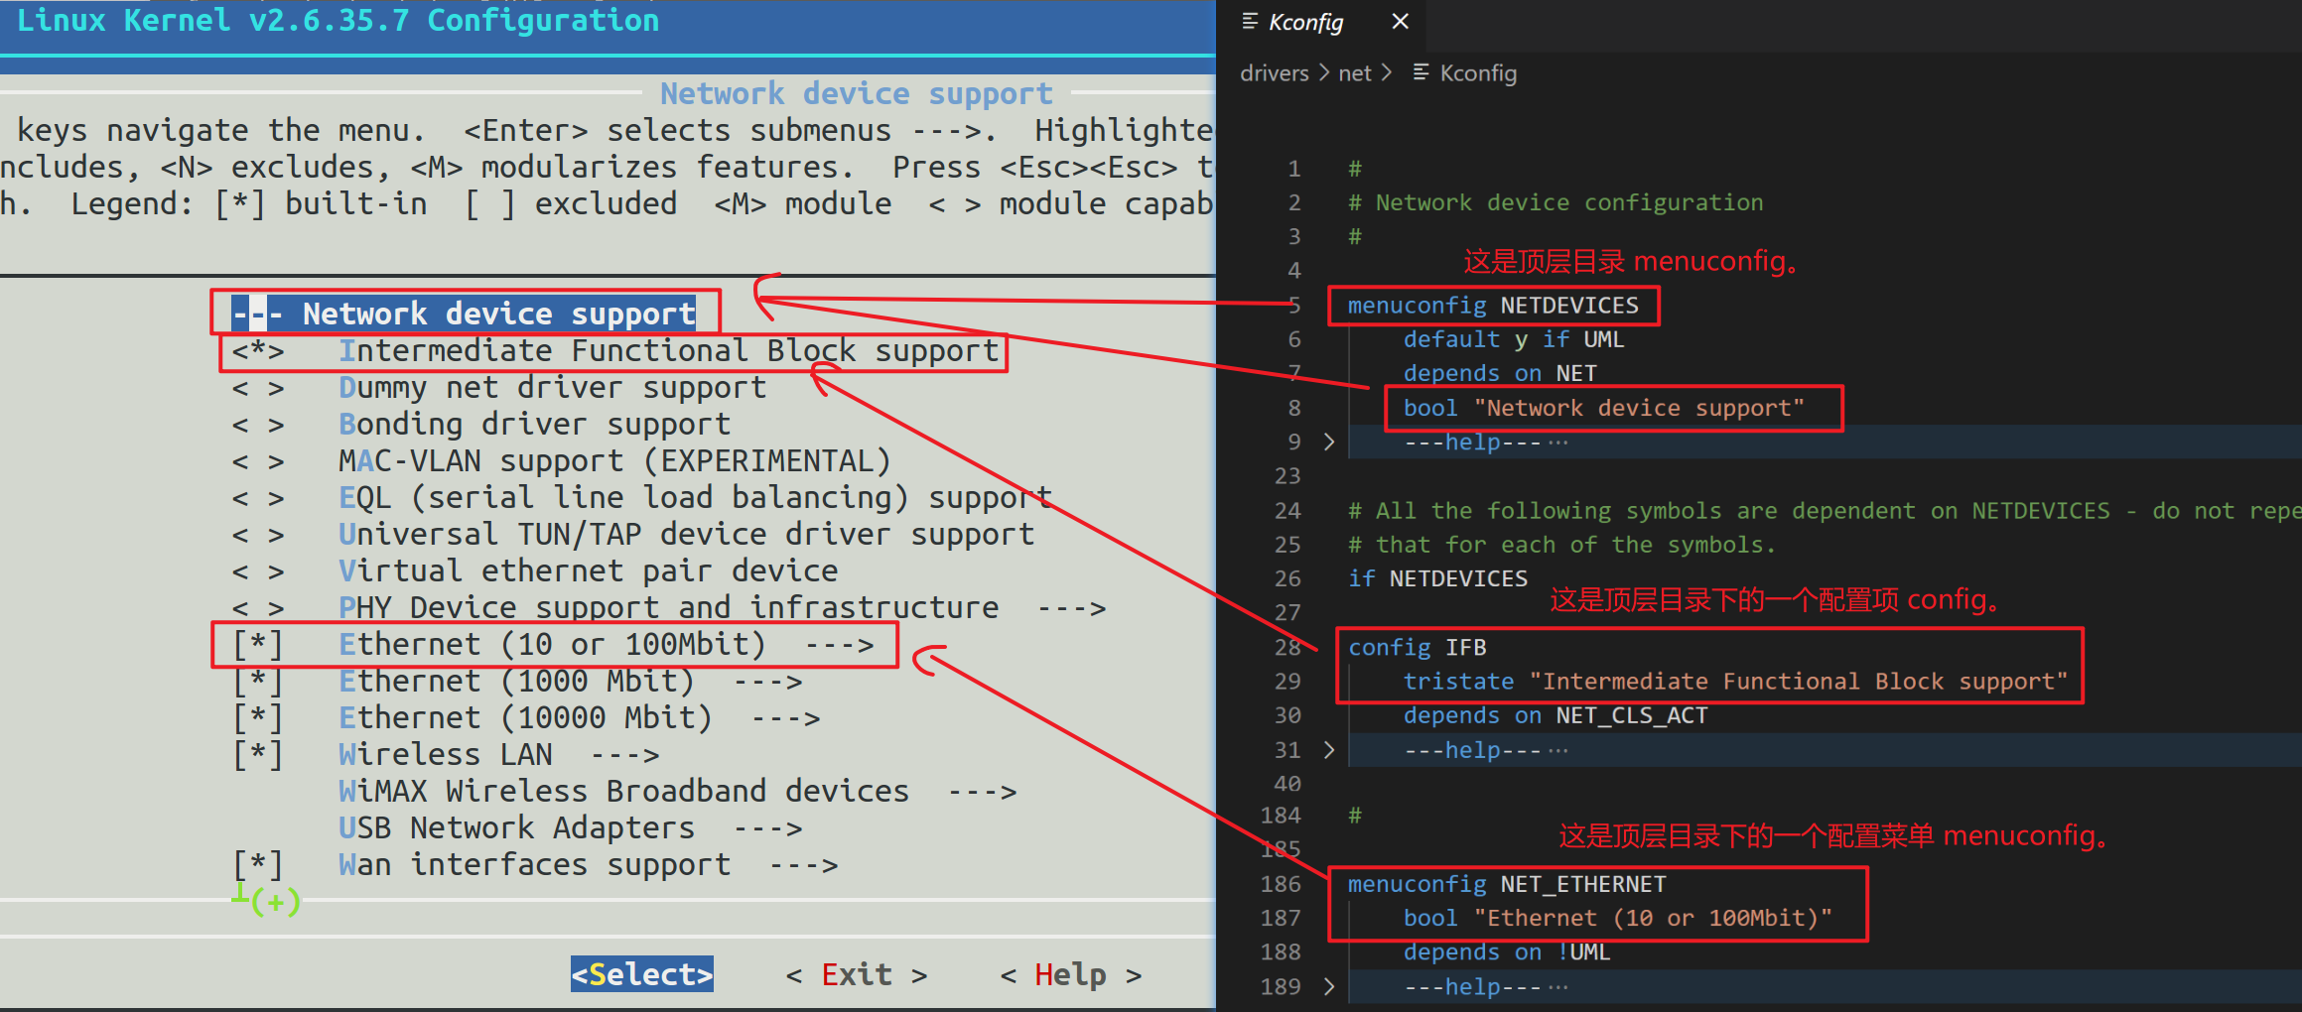Click the tristate Intermediate Functional Block line
The width and height of the screenshot is (2302, 1012).
1735,682
